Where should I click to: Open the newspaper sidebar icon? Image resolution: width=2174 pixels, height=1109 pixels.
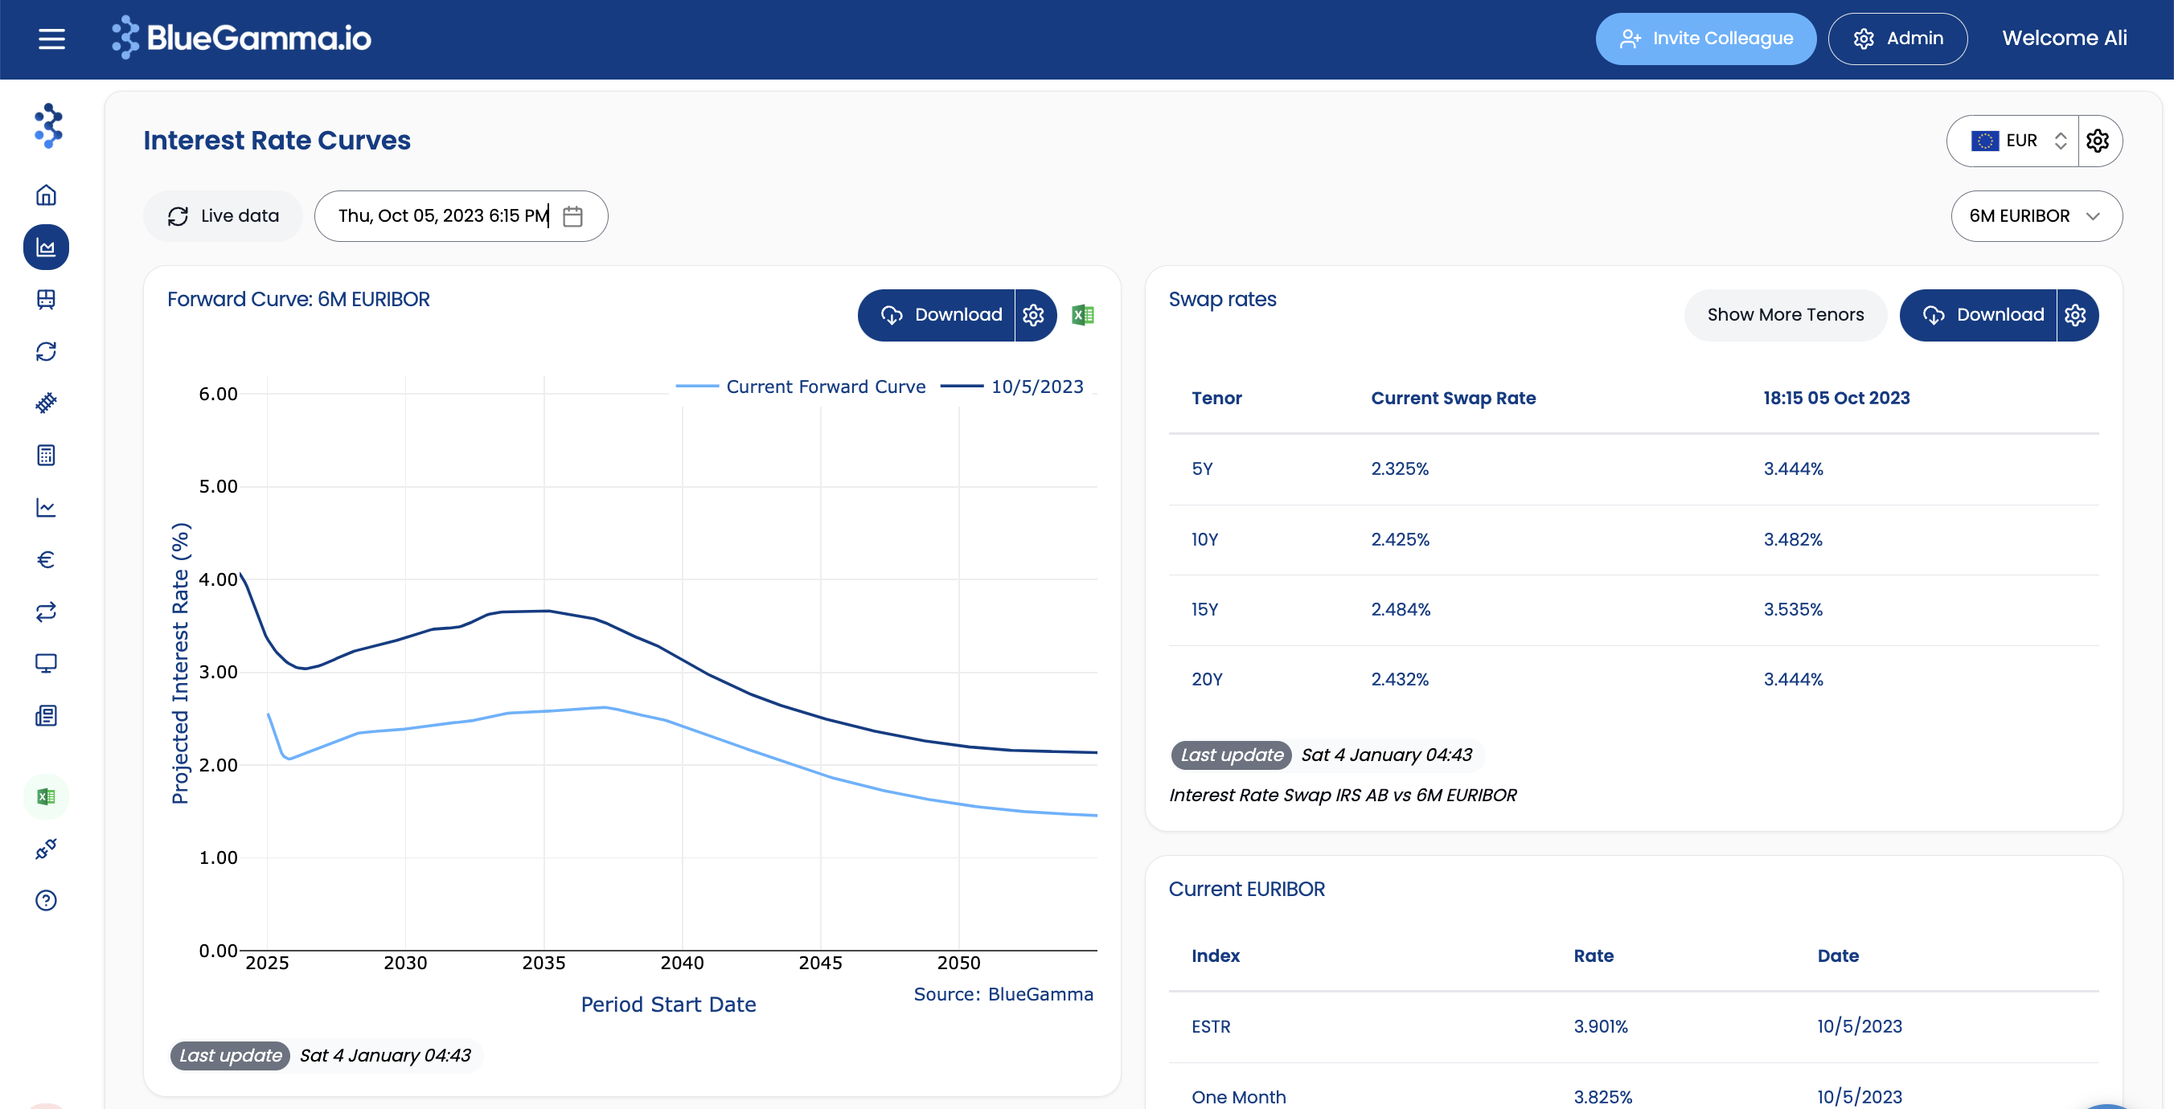[x=47, y=716]
